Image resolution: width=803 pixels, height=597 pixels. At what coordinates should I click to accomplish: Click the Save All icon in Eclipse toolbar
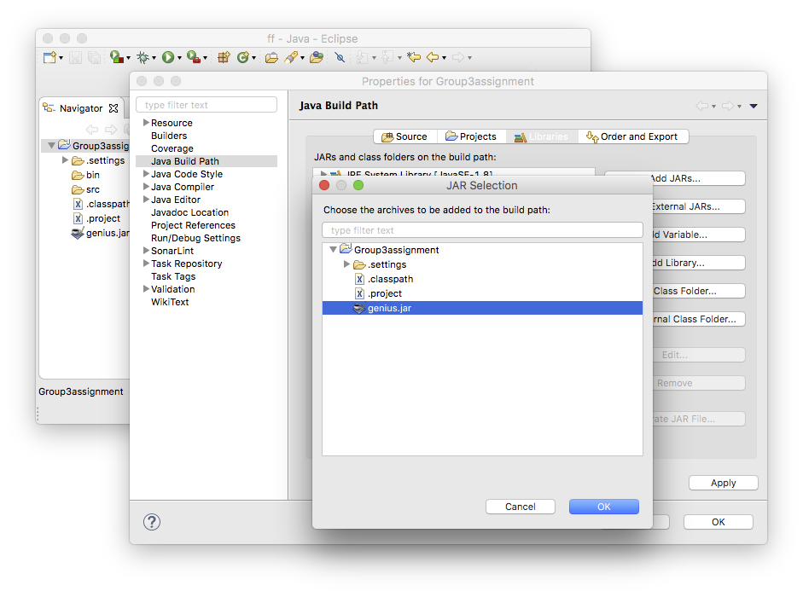94,57
